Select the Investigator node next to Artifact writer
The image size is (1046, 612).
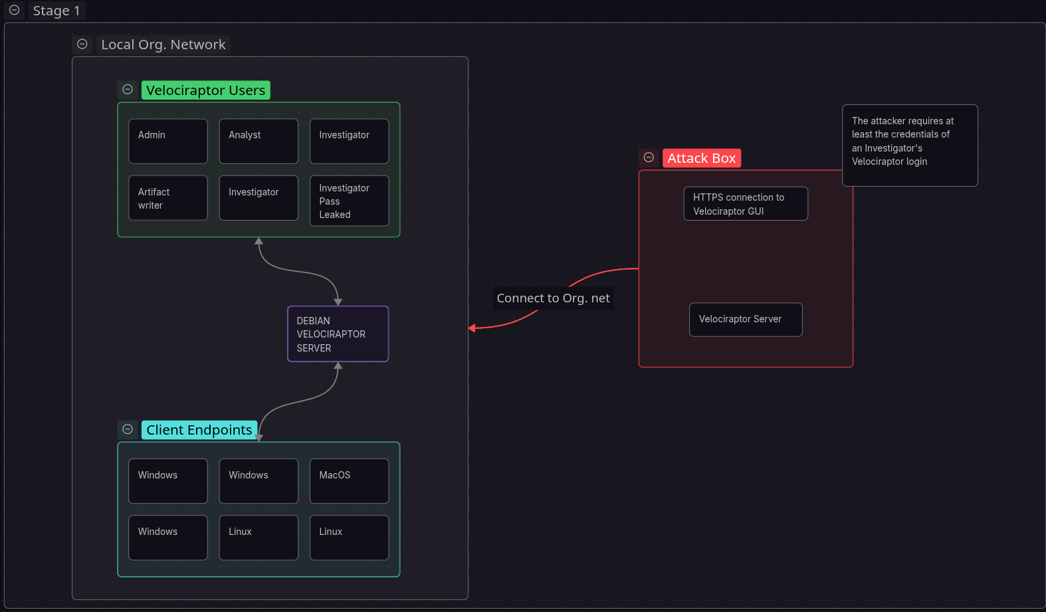[259, 198]
